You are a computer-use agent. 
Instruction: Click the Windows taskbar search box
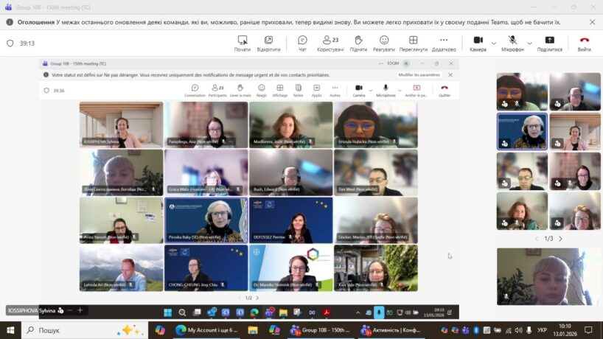pos(74,330)
